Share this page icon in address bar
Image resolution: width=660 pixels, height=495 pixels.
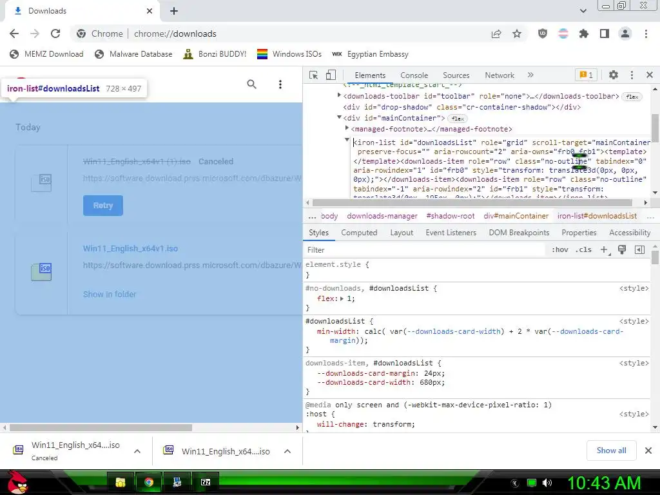click(x=496, y=34)
